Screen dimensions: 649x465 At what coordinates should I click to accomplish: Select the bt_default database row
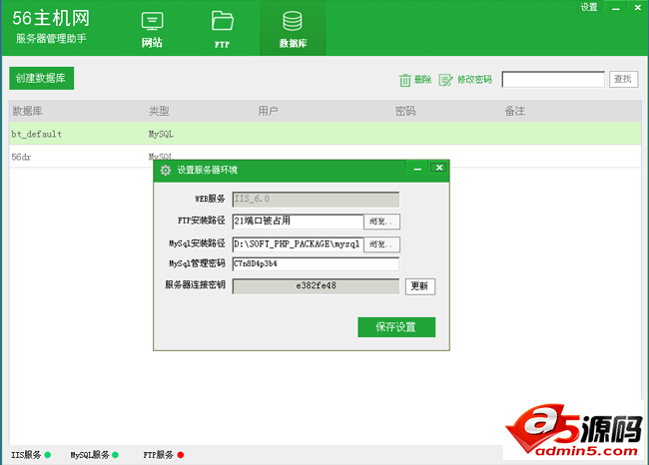tap(325, 134)
